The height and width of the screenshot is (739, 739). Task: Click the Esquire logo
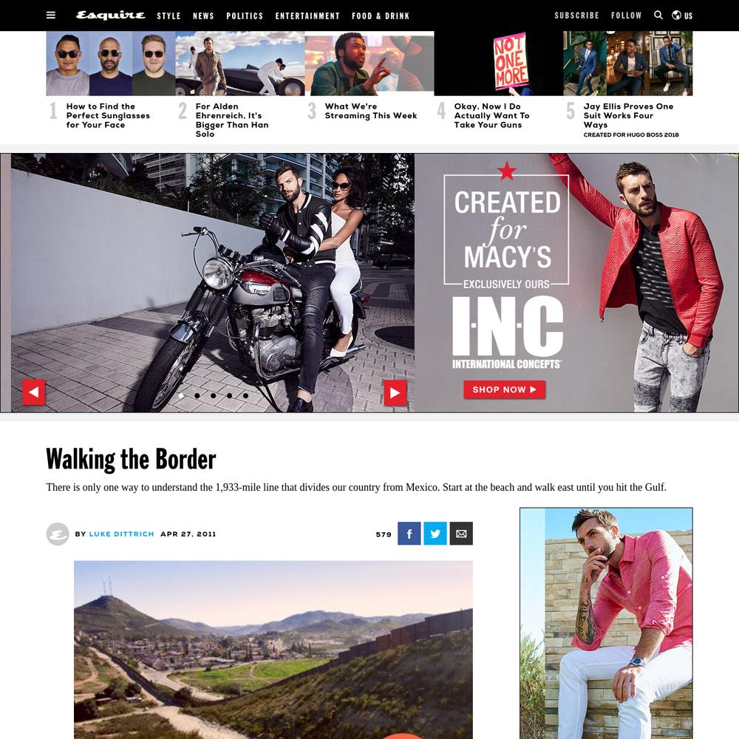tap(111, 15)
